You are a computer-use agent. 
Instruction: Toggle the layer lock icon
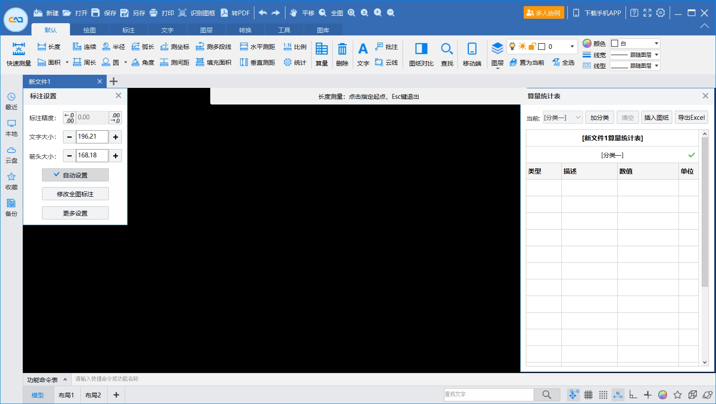[532, 46]
